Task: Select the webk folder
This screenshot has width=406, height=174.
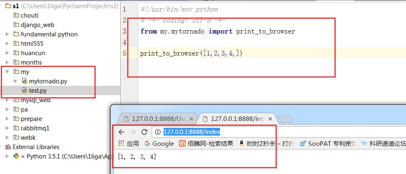Action: (28, 138)
